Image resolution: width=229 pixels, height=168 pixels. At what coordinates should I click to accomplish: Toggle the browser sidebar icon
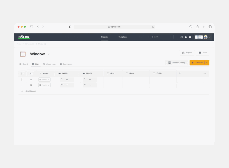(x=31, y=27)
